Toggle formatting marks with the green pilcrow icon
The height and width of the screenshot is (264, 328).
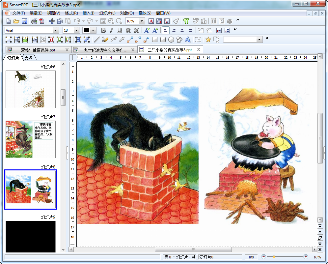(186, 21)
